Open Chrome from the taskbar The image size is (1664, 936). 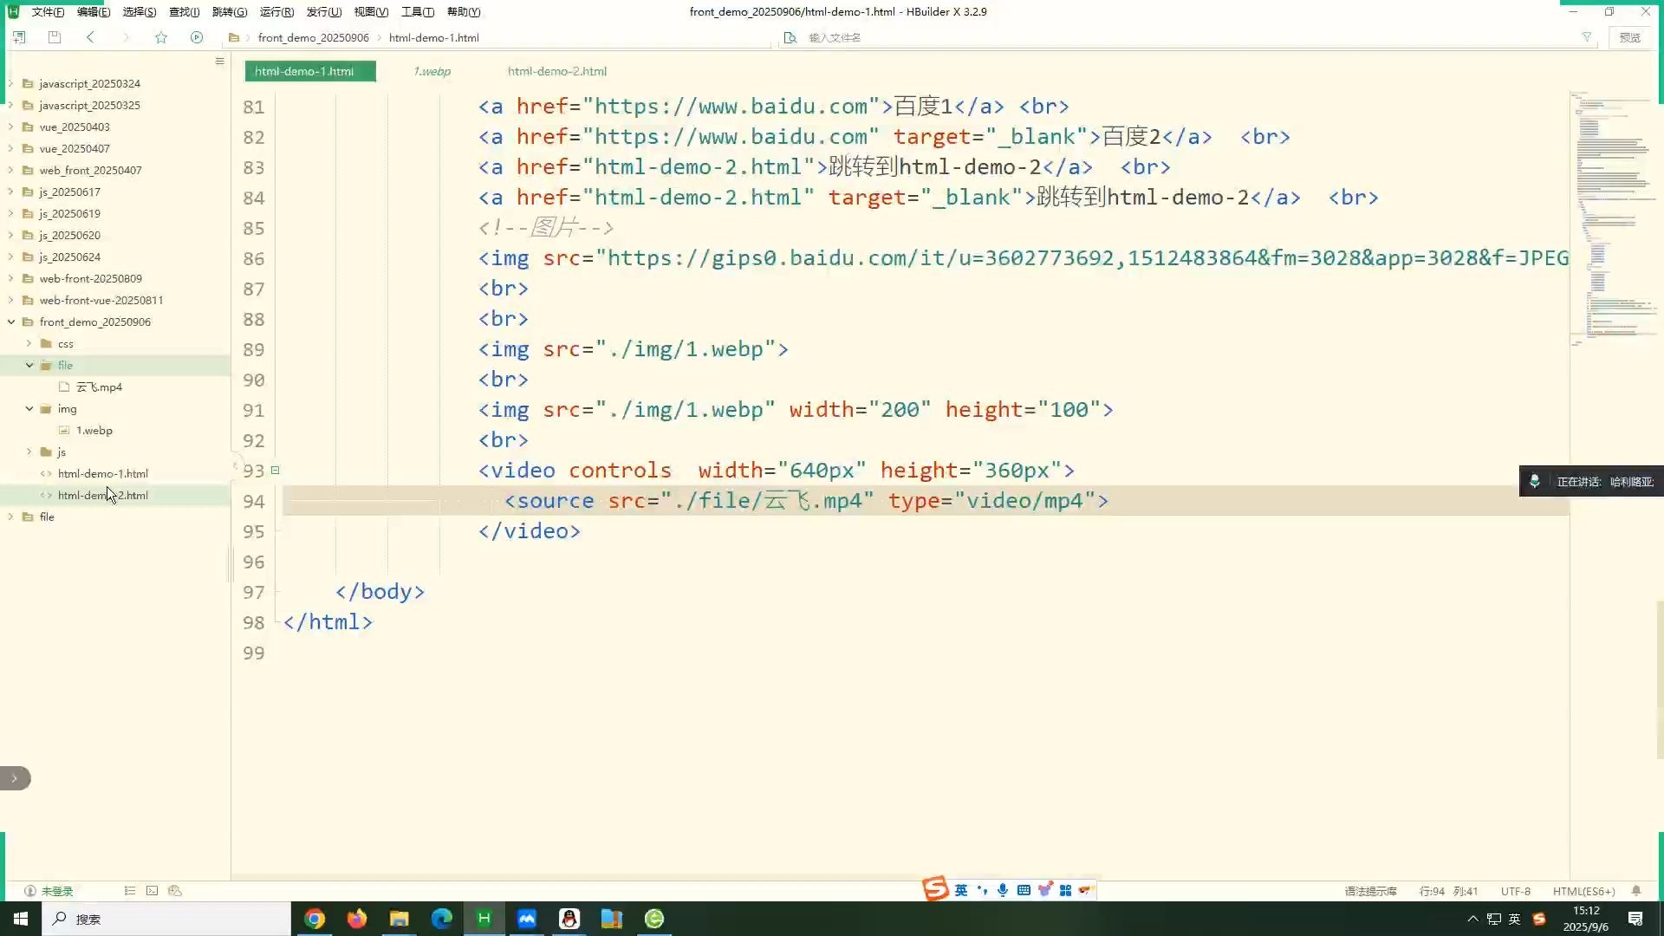[x=315, y=919]
